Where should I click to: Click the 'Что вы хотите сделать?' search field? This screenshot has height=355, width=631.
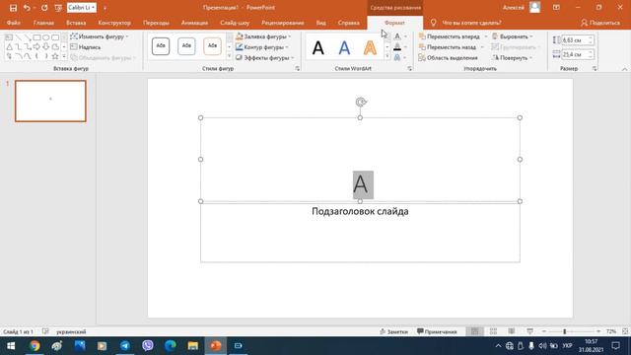point(471,23)
